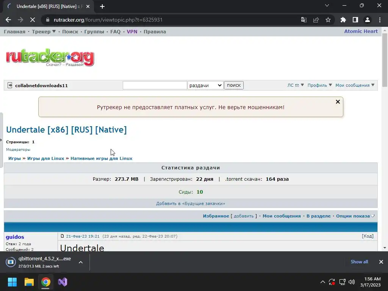
Task: Show hidden system tray icons
Action: click(x=323, y=282)
